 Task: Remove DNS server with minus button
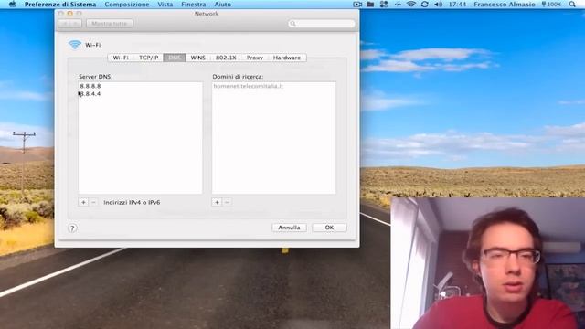[93, 202]
